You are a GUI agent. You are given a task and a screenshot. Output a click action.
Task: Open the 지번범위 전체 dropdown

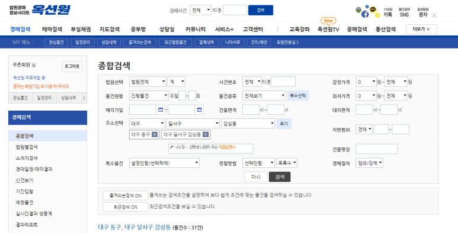pyautogui.click(x=364, y=129)
